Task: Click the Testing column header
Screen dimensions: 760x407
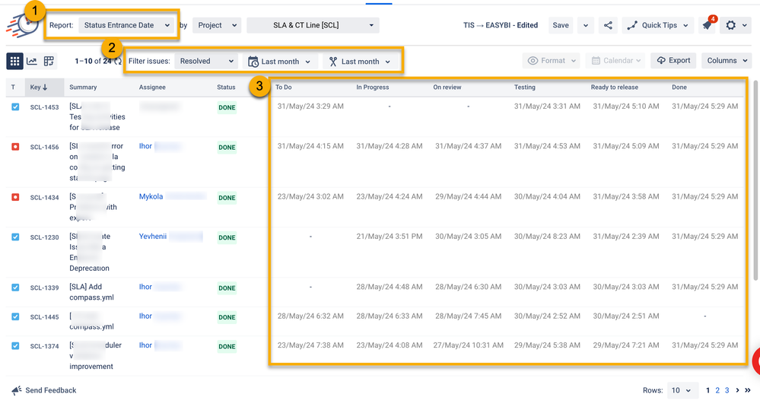Action: 524,87
